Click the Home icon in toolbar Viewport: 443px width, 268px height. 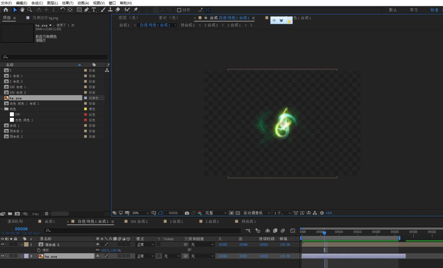(x=6, y=10)
